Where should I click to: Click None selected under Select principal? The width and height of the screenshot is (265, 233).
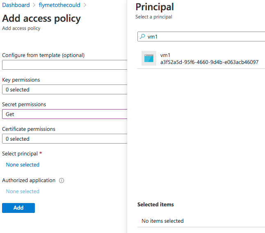[x=23, y=164]
